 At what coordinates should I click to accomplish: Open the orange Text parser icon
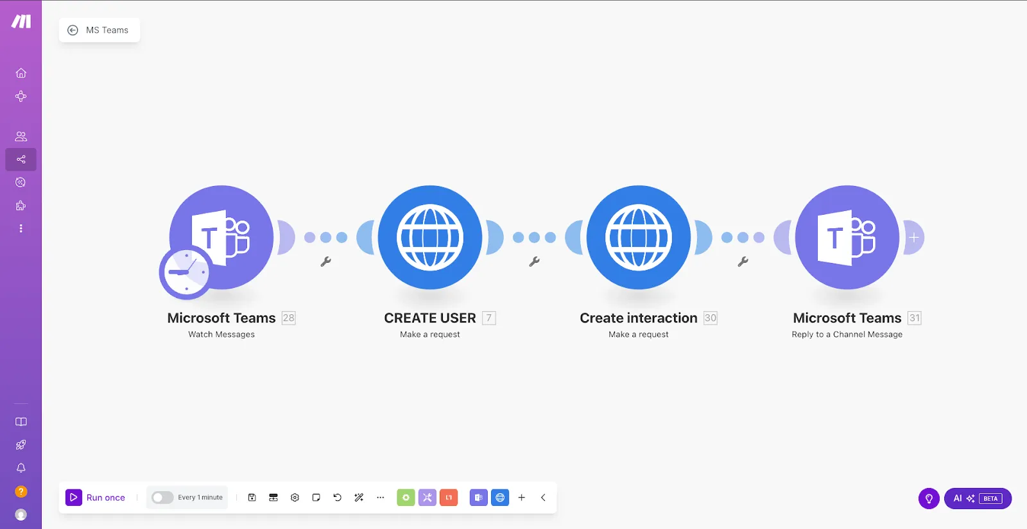[x=449, y=498]
